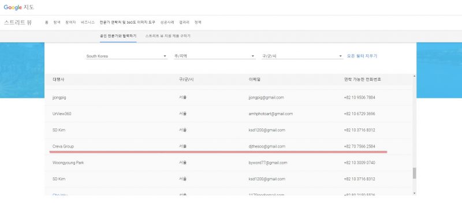462x212 pixels.
Task: Click 모든 필터 지우기 link
Action: point(362,56)
